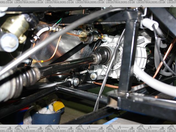176x132 pixels.
Task: Click the green wire near the top
Action: (58, 21)
